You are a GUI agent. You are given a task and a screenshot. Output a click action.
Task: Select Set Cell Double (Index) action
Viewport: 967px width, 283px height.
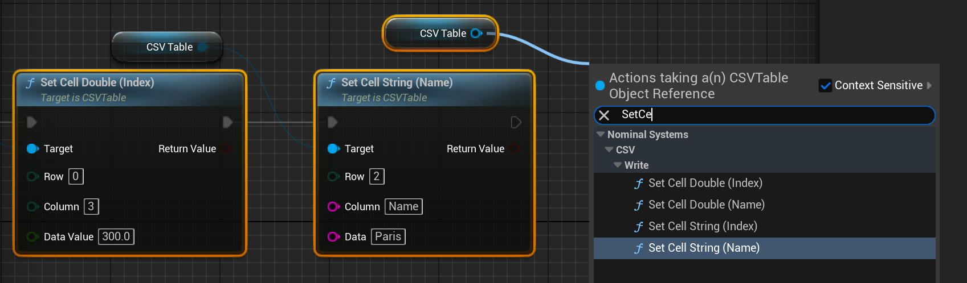(705, 183)
